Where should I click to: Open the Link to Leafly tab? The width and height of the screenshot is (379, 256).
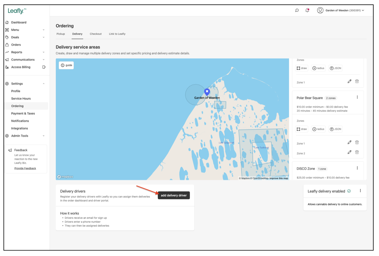tap(117, 34)
